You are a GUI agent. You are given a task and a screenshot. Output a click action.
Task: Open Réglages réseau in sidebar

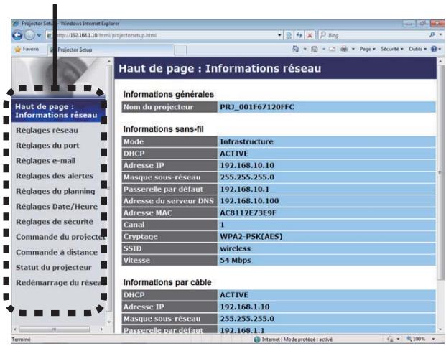tap(47, 131)
